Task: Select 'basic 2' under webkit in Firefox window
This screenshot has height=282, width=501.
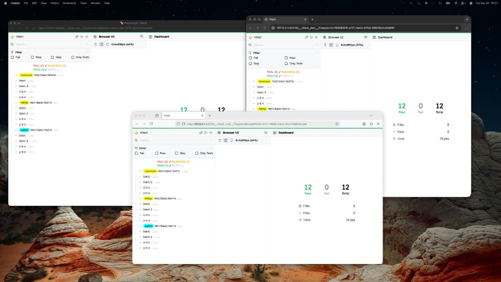Action: [x=148, y=237]
